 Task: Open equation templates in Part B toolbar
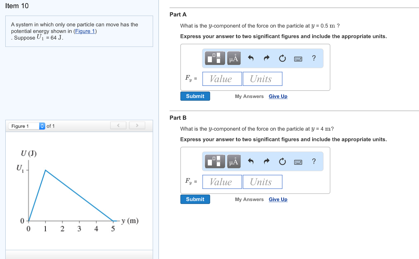pos(214,161)
